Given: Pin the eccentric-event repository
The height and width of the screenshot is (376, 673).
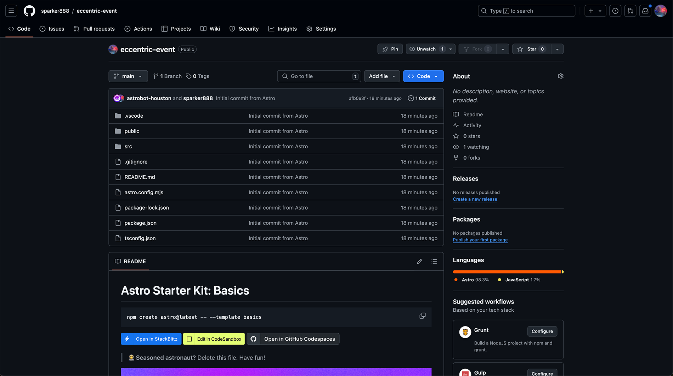Looking at the screenshot, I should (390, 49).
